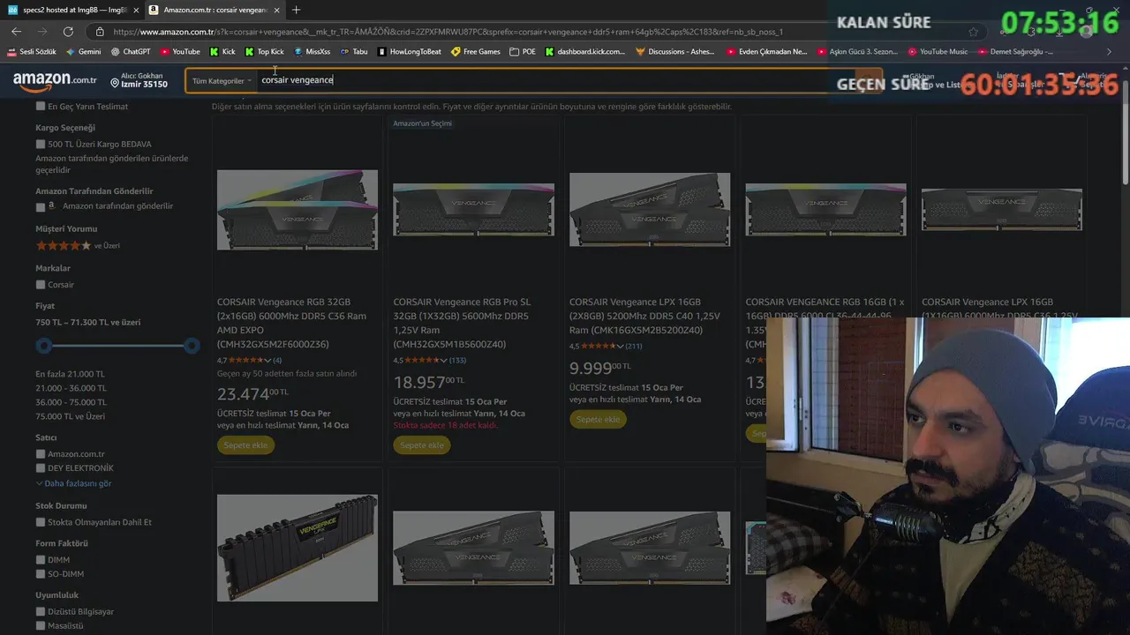Open a new browser tab with plus icon
Image resolution: width=1130 pixels, height=635 pixels.
(x=296, y=10)
